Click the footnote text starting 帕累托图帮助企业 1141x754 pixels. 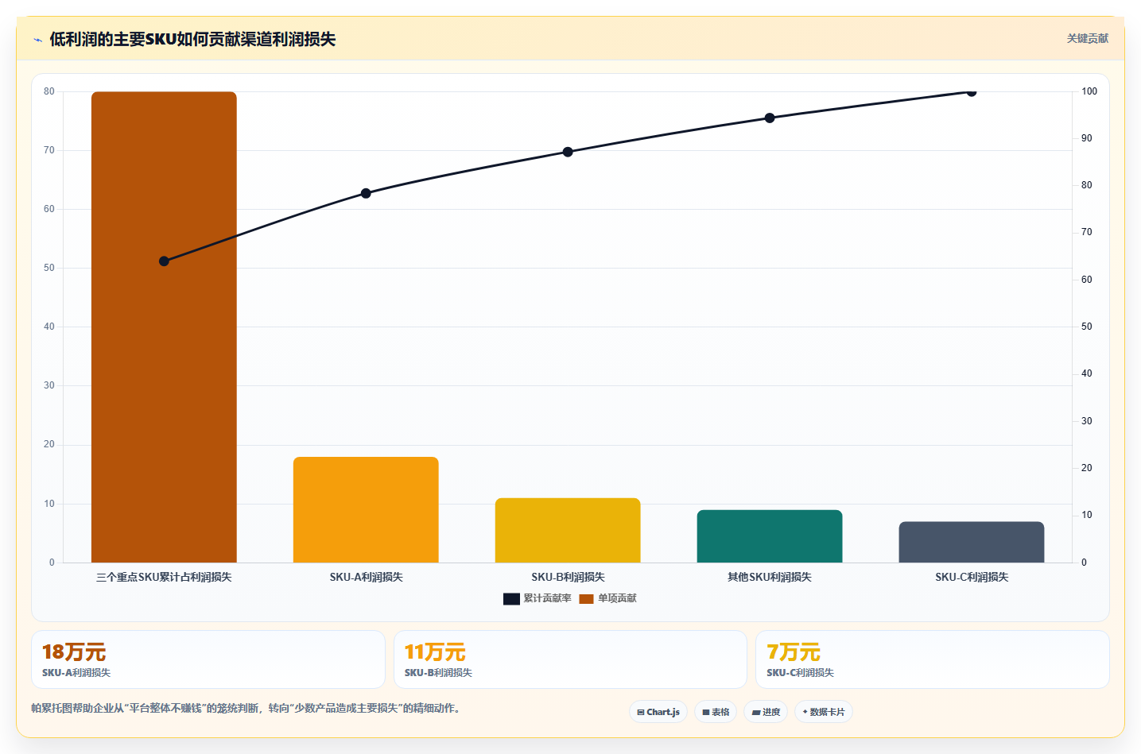click(246, 708)
